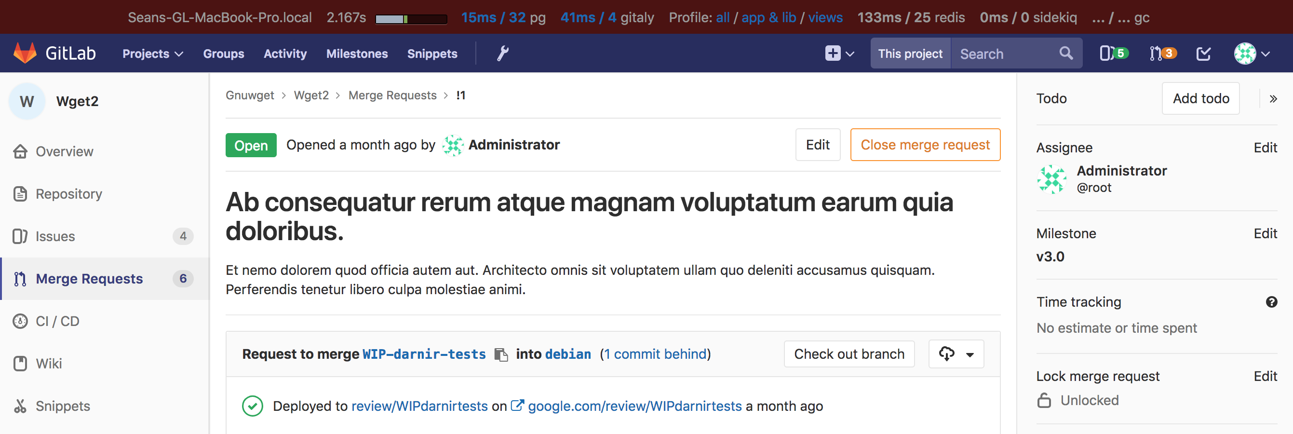1293x434 pixels.
Task: Open user avatar profile menu
Action: pyautogui.click(x=1252, y=53)
